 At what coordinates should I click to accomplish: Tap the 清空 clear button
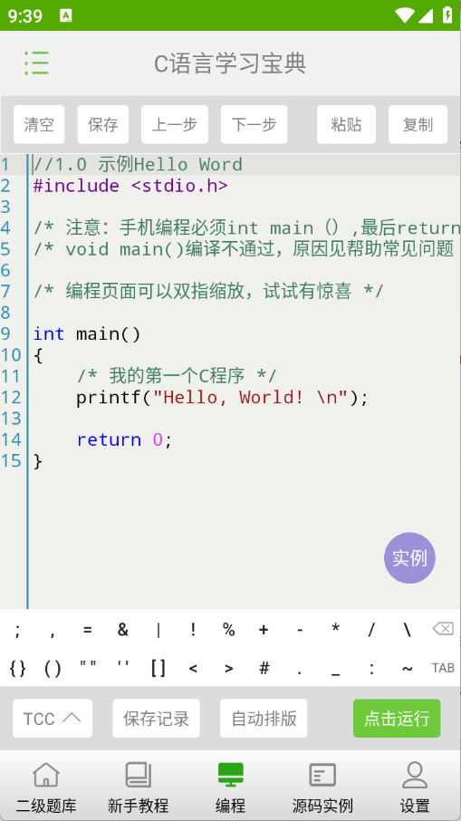(x=39, y=125)
